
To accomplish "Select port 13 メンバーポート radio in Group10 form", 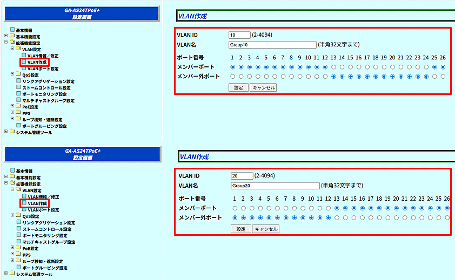I will click(333, 67).
